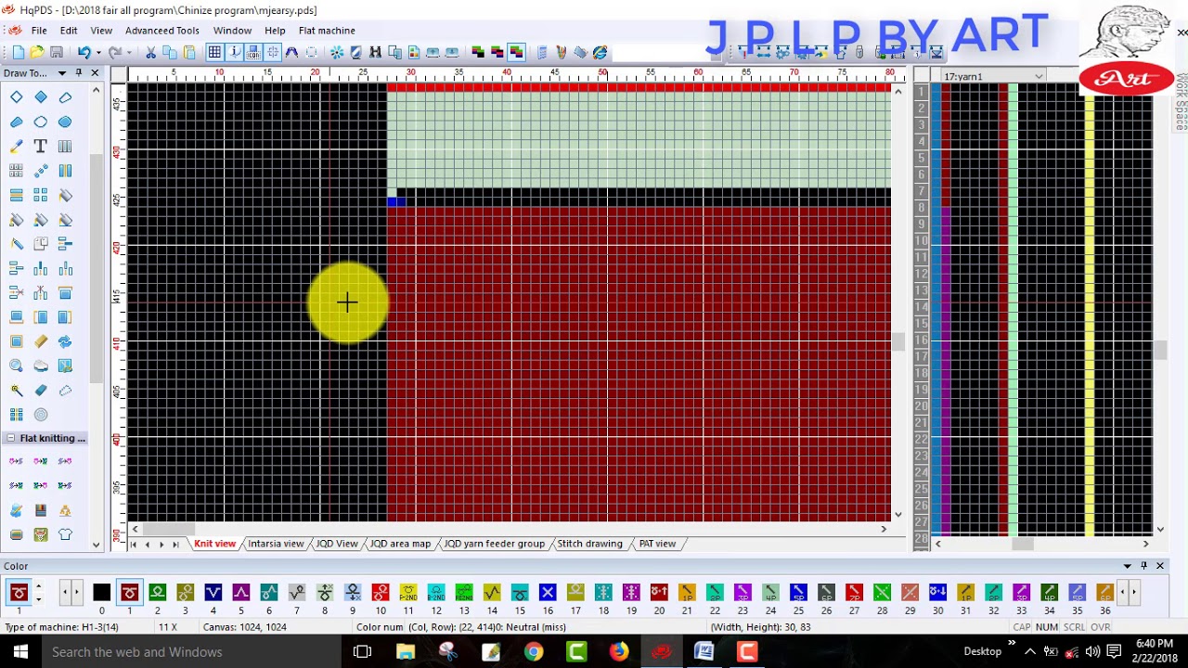Screen dimensions: 1188x668
Task: Open the Undo history dropdown arrow
Action: pos(97,52)
